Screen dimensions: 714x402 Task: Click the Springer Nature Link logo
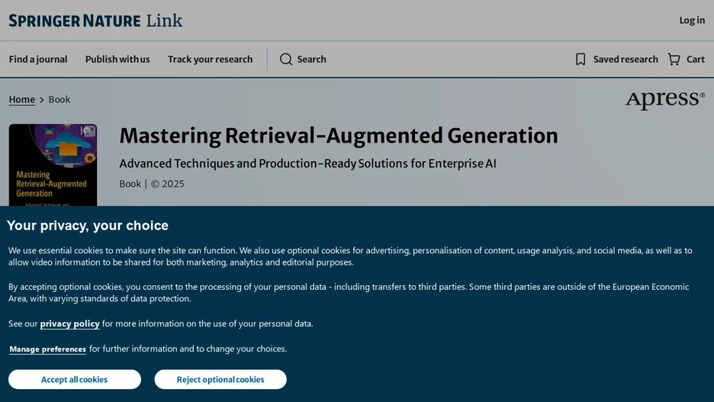point(95,21)
